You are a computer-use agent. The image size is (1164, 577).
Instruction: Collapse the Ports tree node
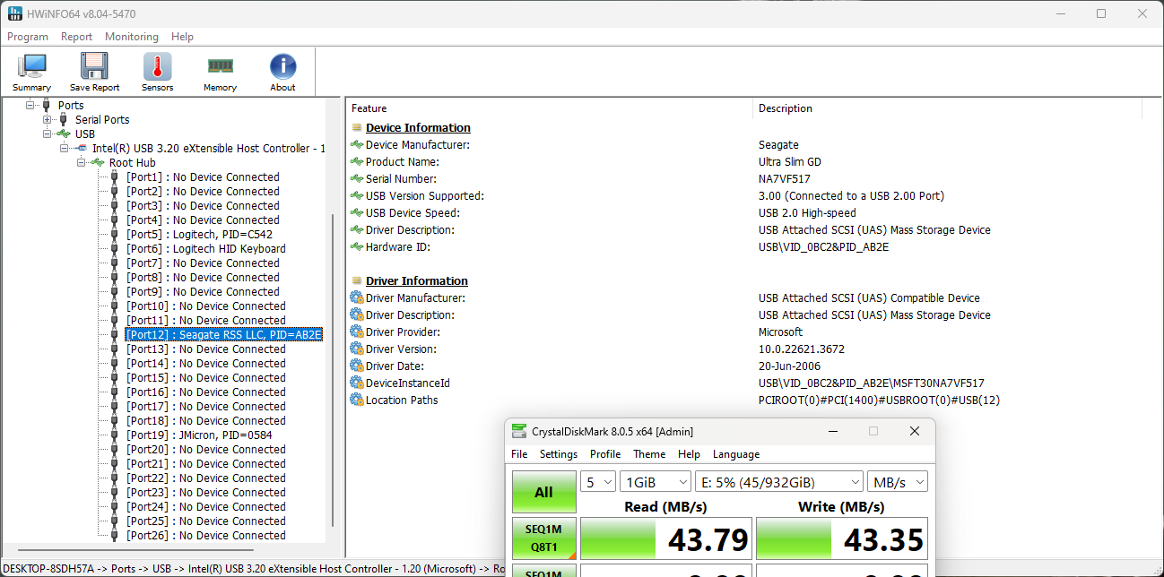coord(30,106)
